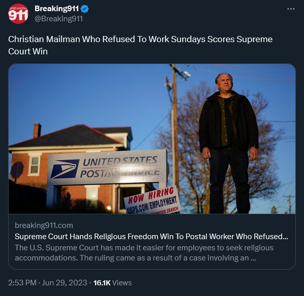Click the USPS eagle logo in photo

coord(65,169)
